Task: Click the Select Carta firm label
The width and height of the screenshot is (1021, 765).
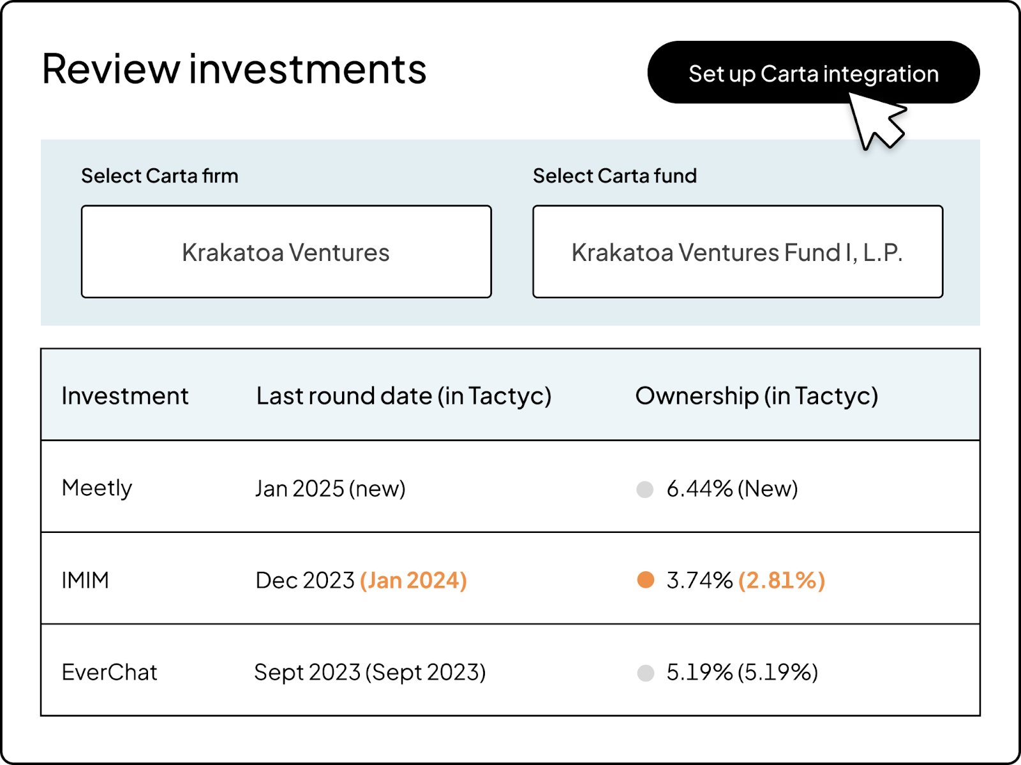Action: (x=160, y=176)
